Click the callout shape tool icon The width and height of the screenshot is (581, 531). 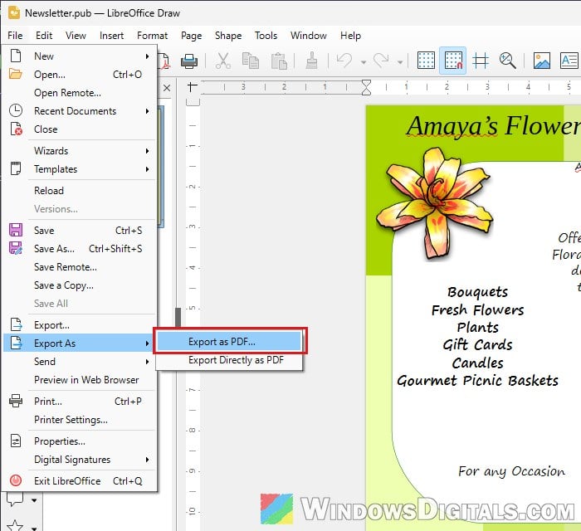coord(15,499)
